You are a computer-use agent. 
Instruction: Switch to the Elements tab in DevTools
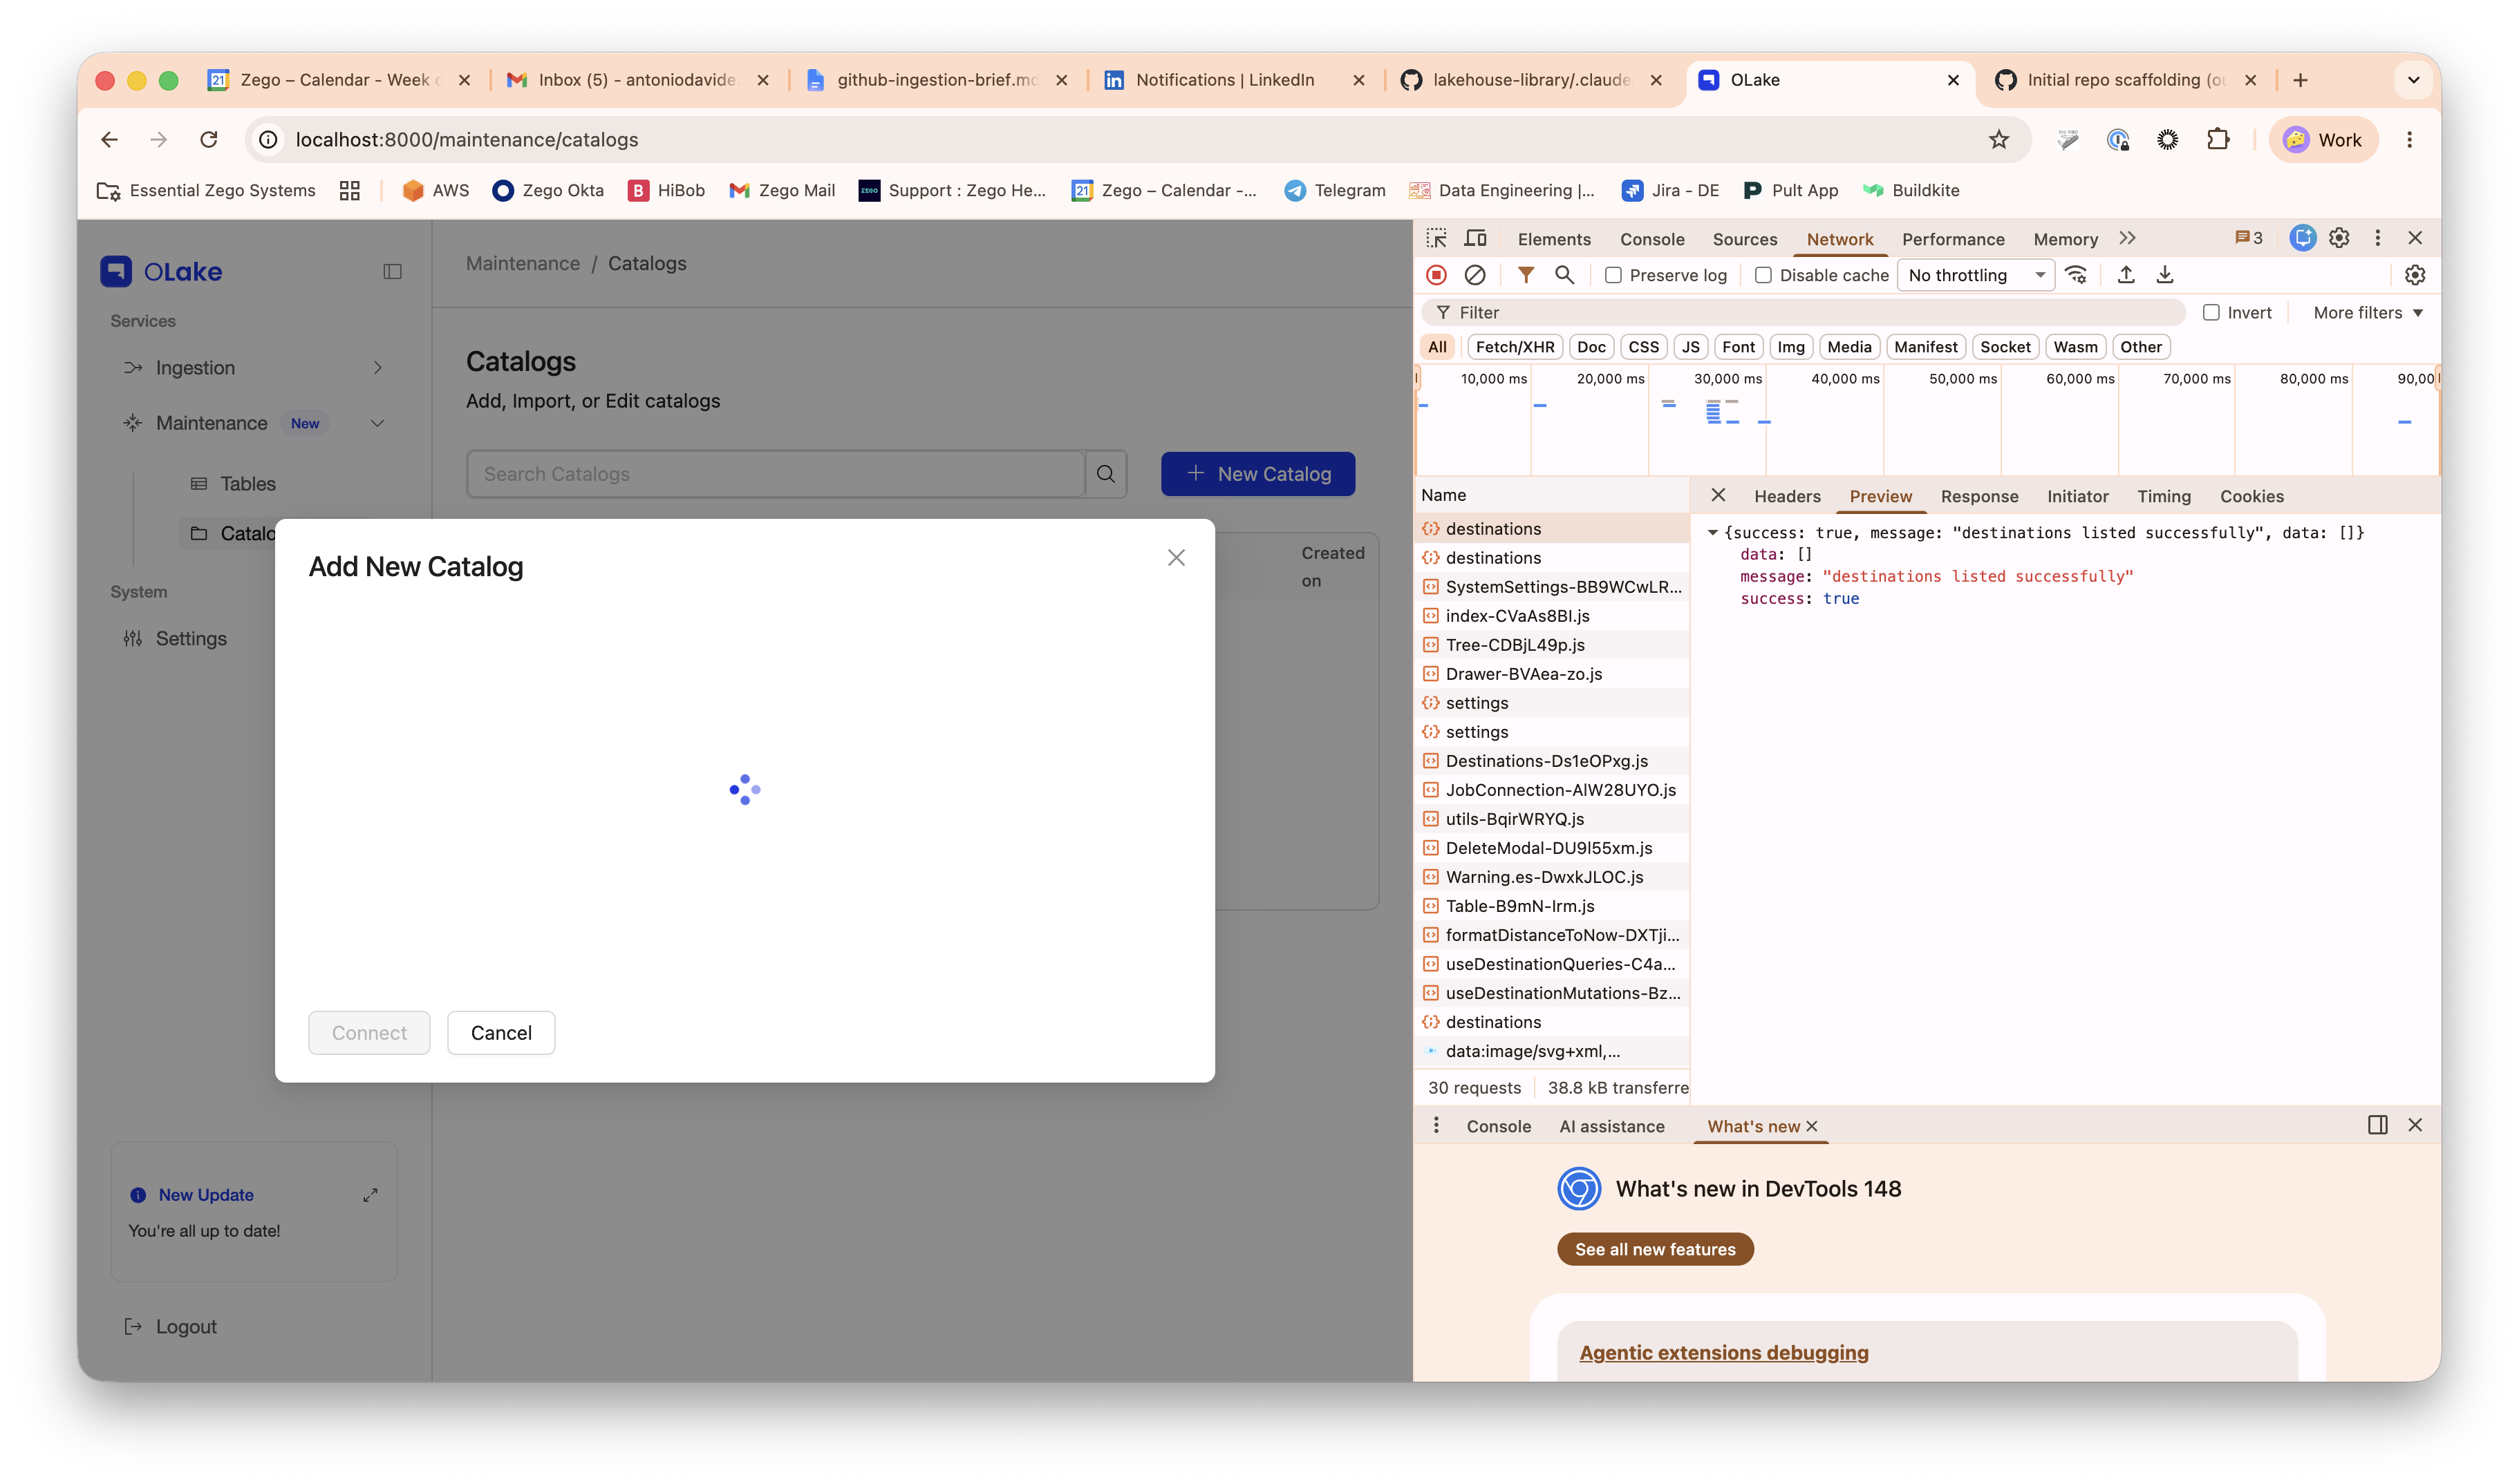[x=1553, y=239]
